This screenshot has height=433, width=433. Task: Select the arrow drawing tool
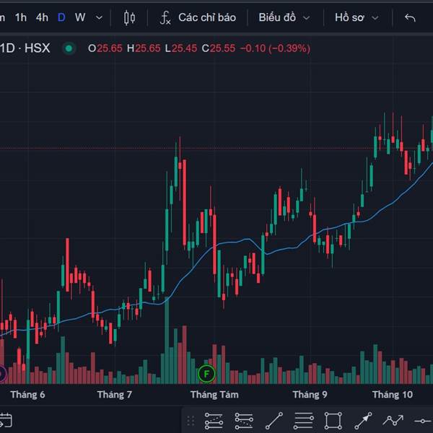[363, 421]
